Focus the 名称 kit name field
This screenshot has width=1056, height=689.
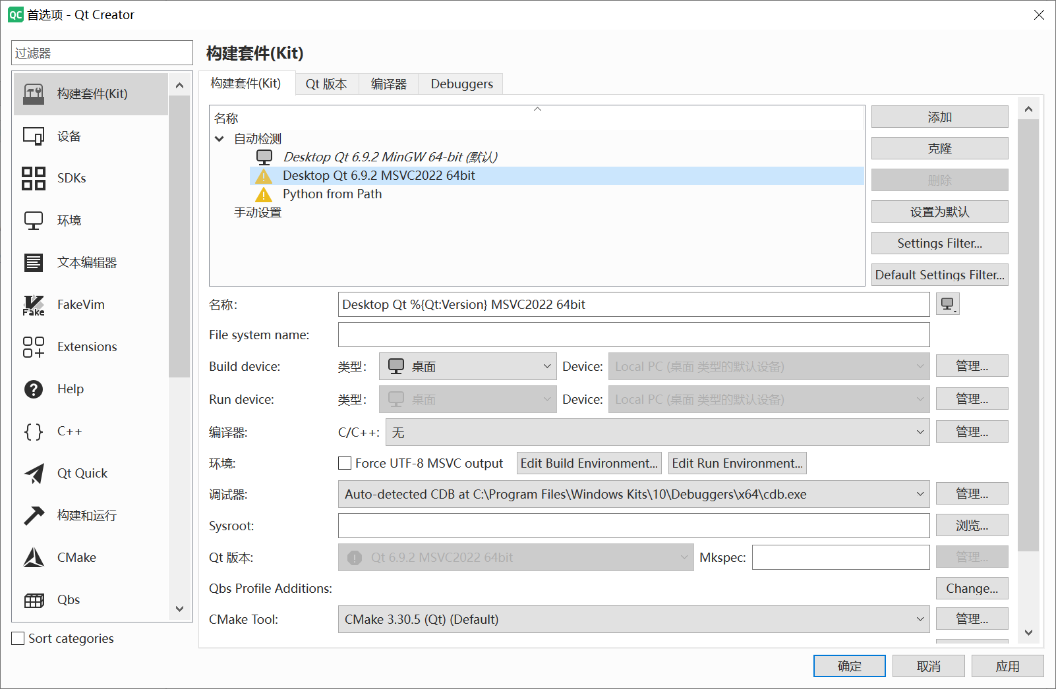pos(634,304)
